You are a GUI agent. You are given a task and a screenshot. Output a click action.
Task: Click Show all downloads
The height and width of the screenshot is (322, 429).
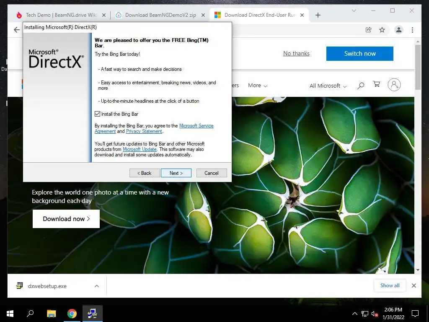[x=390, y=286]
